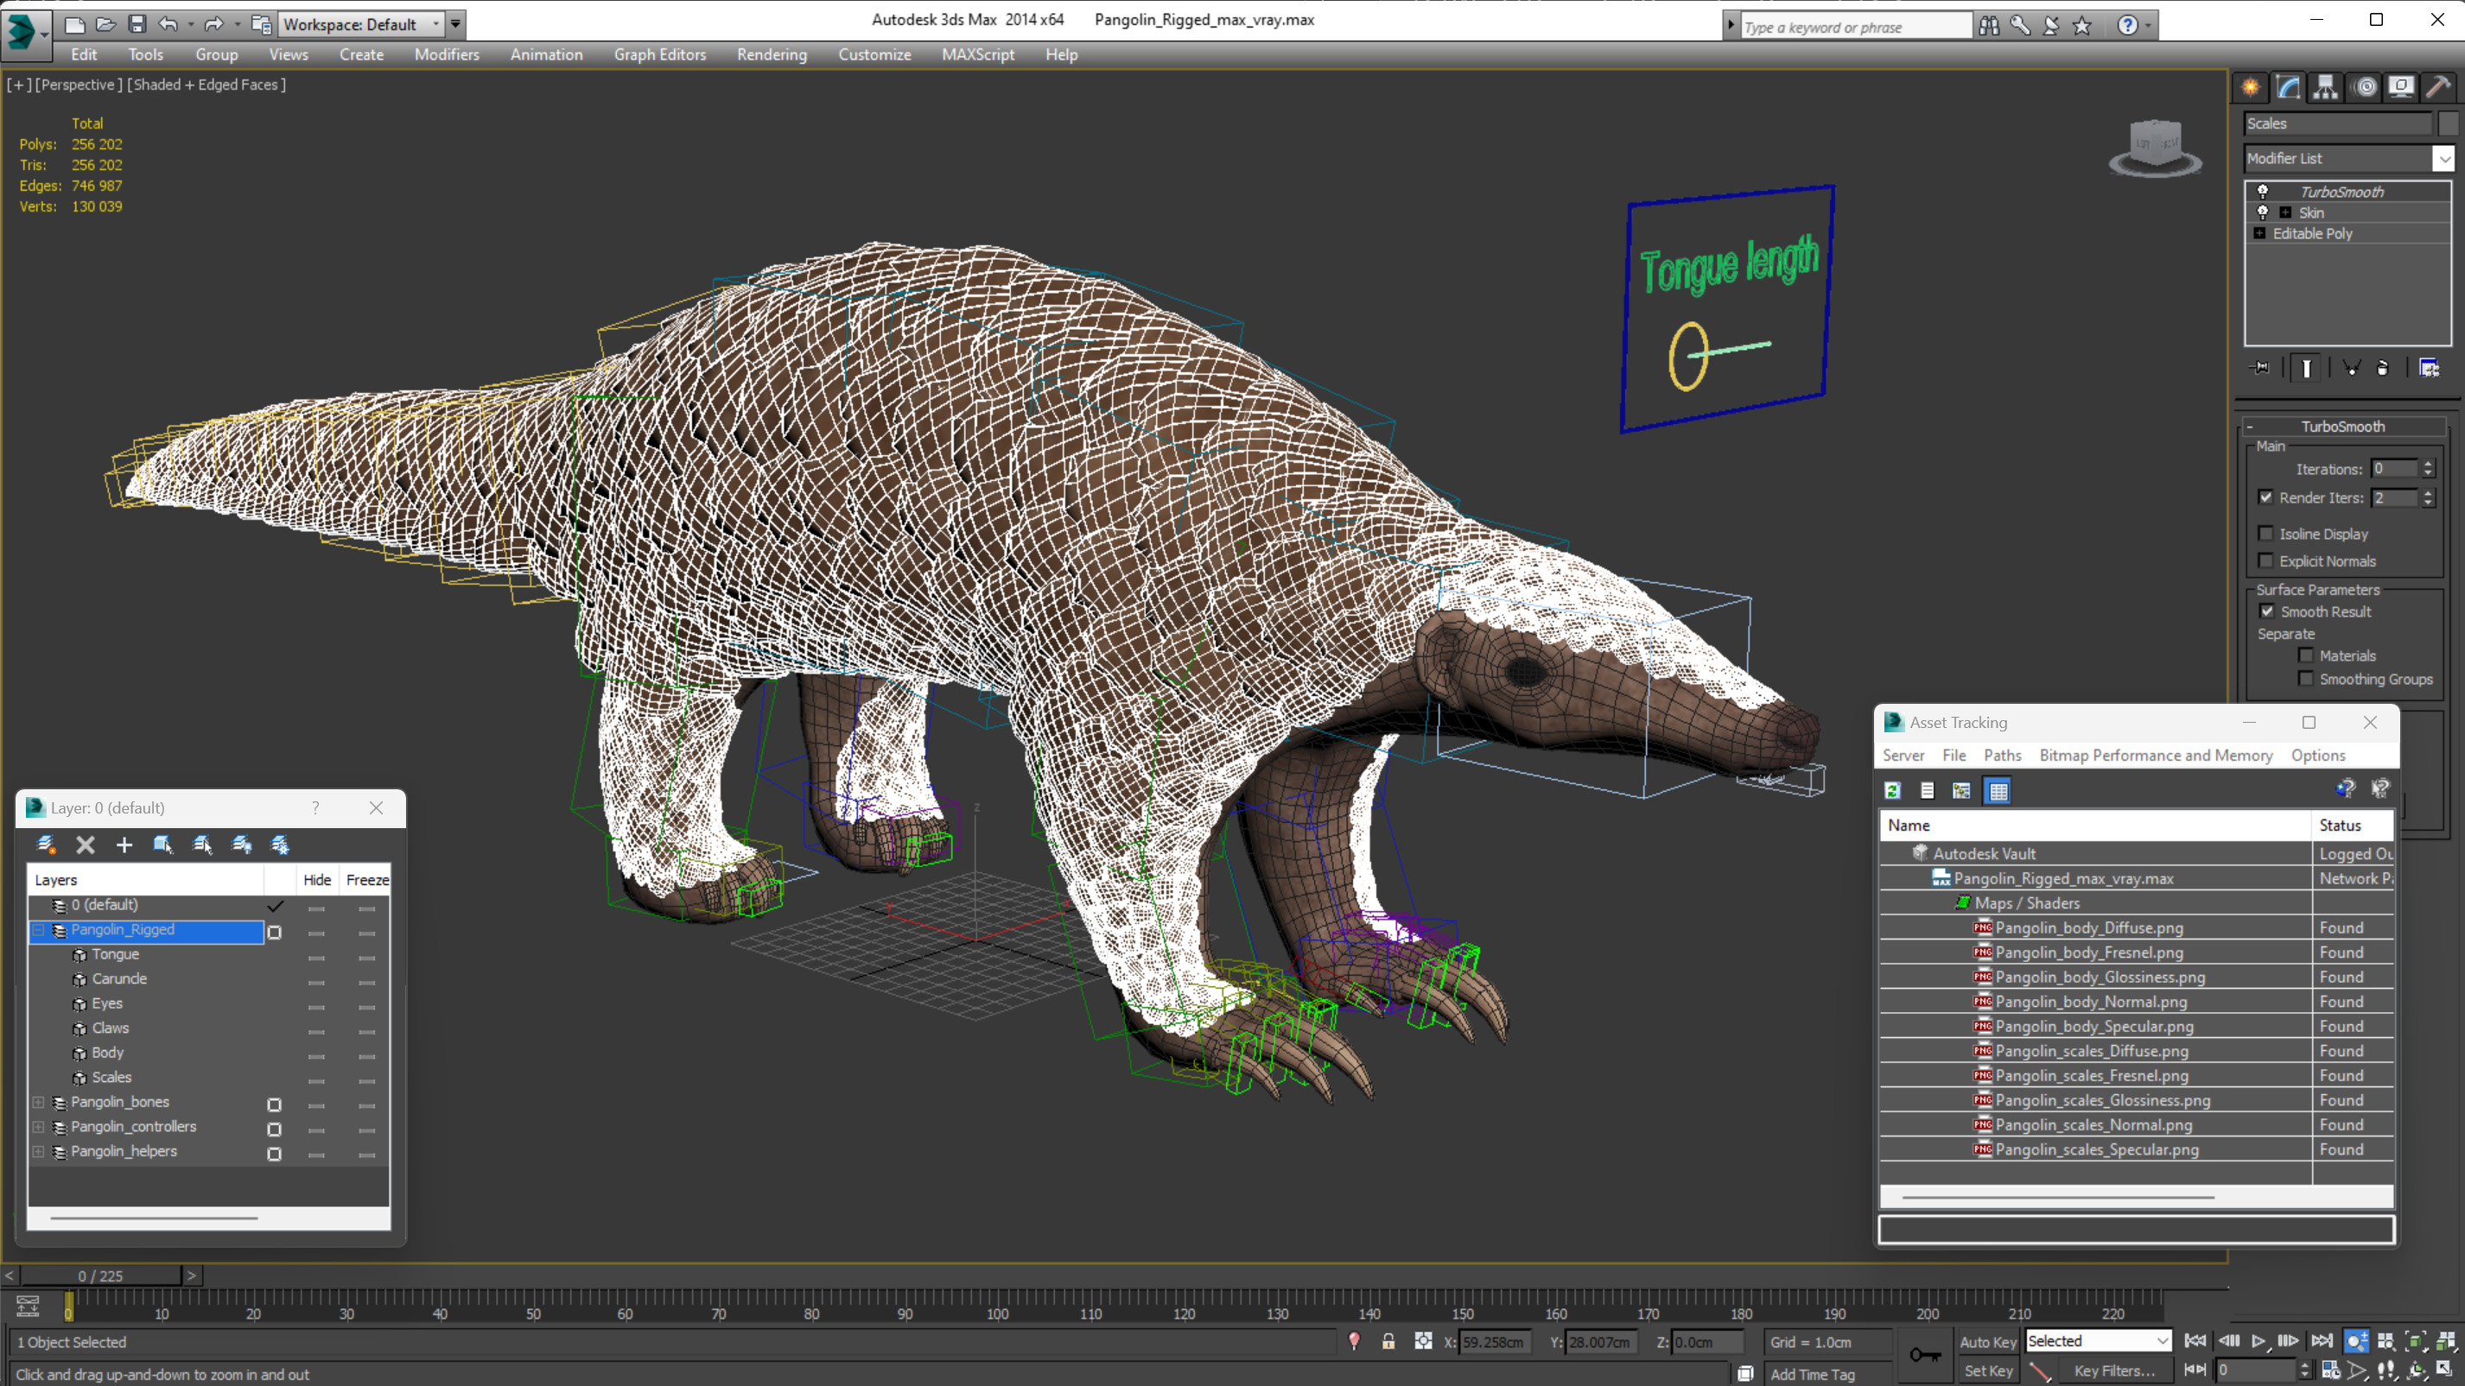Click the Auto Key button
The image size is (2465, 1386).
pos(1987,1342)
